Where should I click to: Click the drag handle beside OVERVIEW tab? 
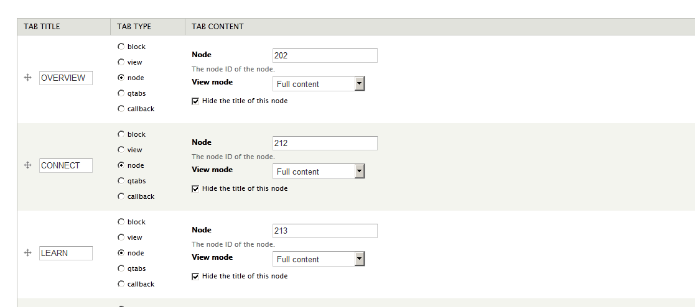pyautogui.click(x=27, y=78)
